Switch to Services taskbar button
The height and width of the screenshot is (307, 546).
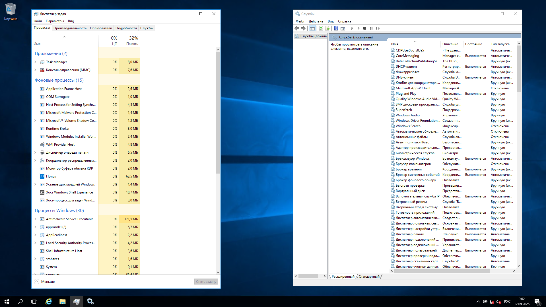90,301
